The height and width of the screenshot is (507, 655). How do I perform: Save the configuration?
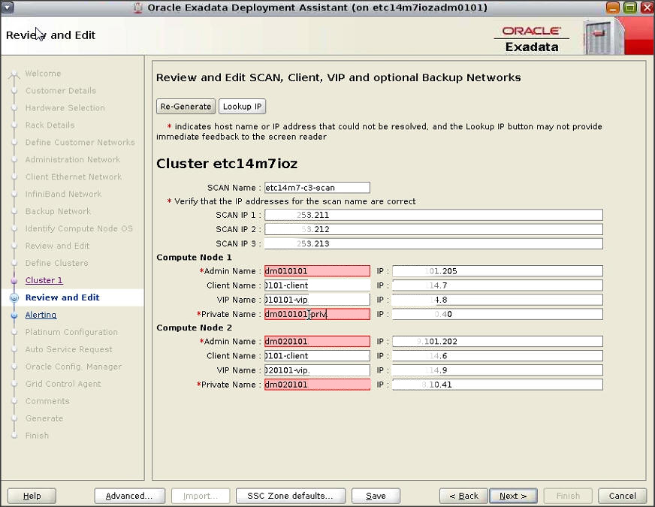(x=376, y=496)
